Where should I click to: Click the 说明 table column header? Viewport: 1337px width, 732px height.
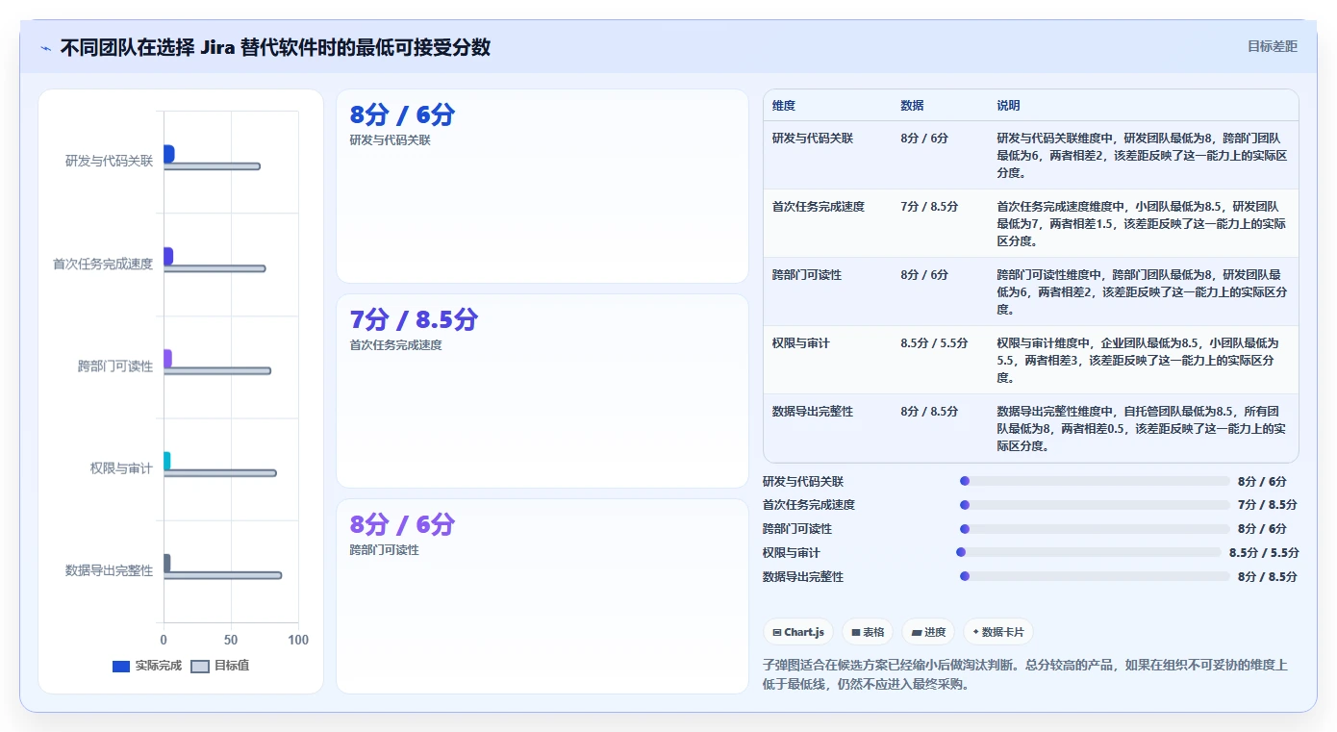(1008, 106)
